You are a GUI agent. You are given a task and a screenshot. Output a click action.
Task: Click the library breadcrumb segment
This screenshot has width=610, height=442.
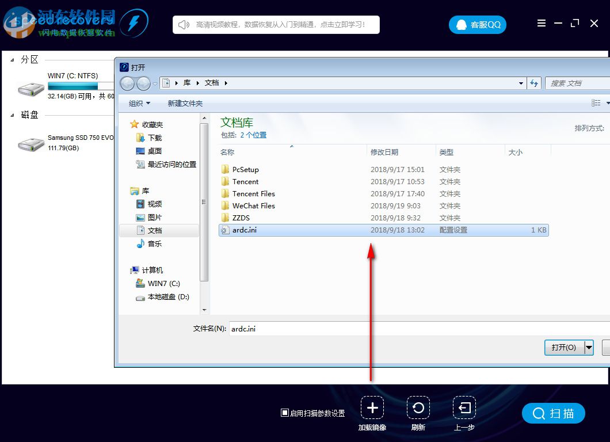pyautogui.click(x=187, y=83)
